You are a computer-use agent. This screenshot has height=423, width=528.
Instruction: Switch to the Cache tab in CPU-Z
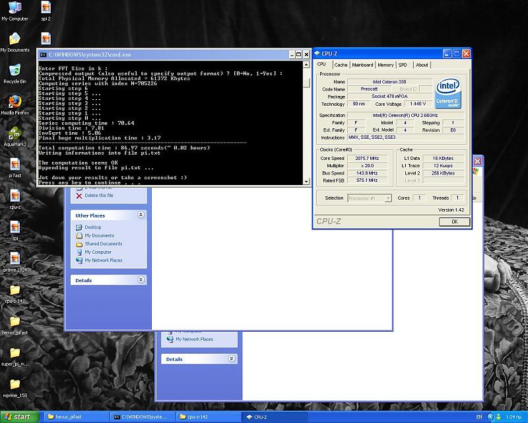341,65
